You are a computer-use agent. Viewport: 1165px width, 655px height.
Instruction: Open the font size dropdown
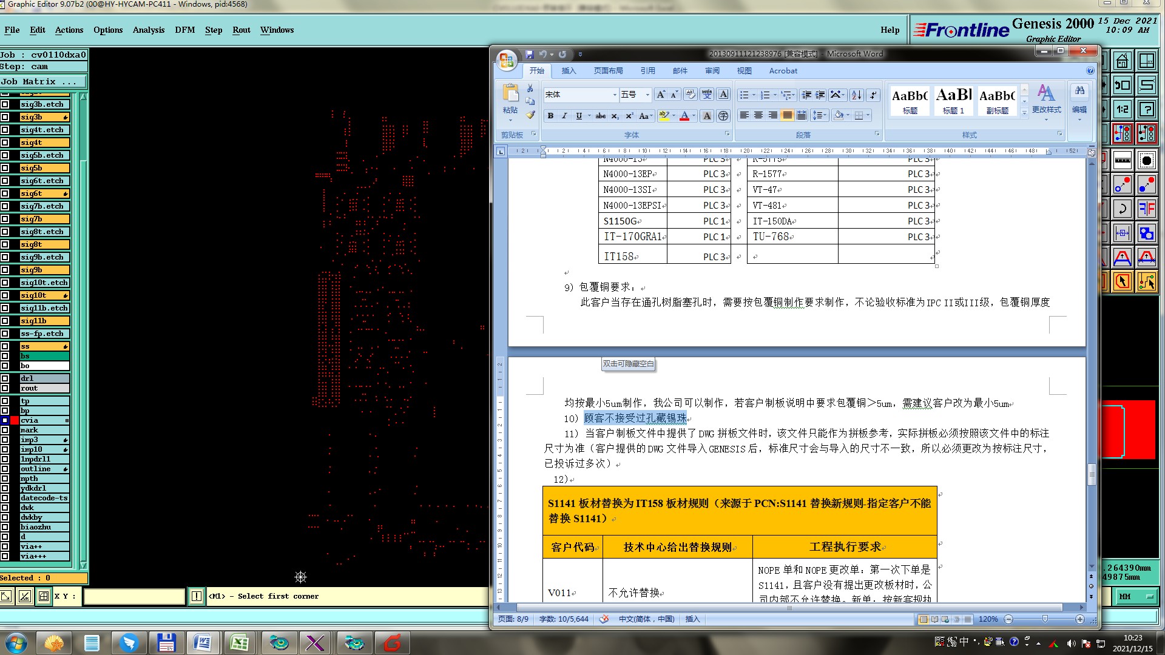pyautogui.click(x=647, y=95)
